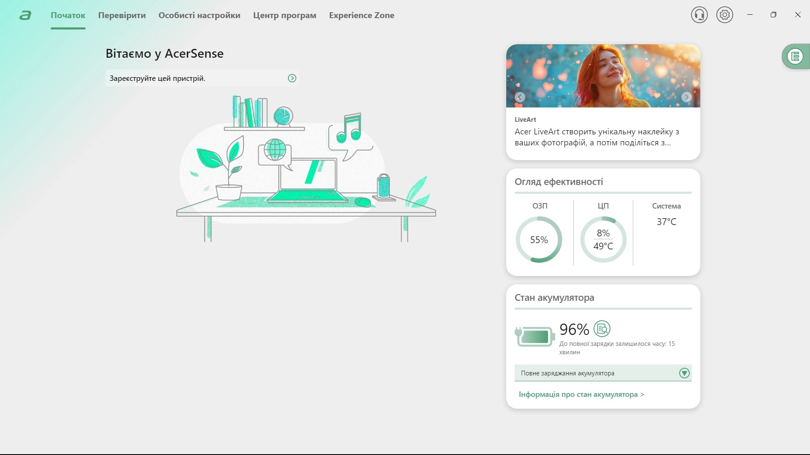The height and width of the screenshot is (455, 810).
Task: Open battery report magnifier icon
Action: coord(602,329)
